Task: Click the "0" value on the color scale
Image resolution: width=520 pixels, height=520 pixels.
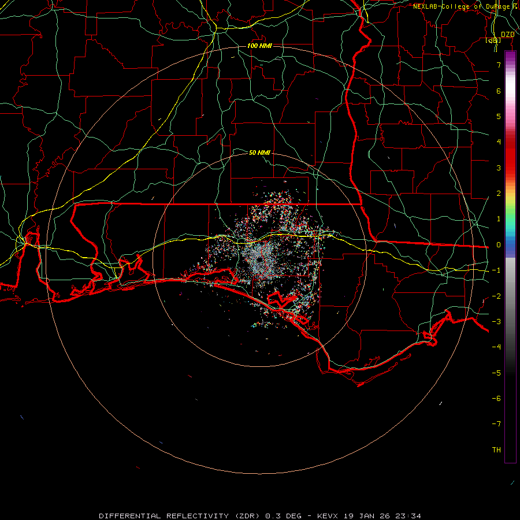Action: pos(499,245)
